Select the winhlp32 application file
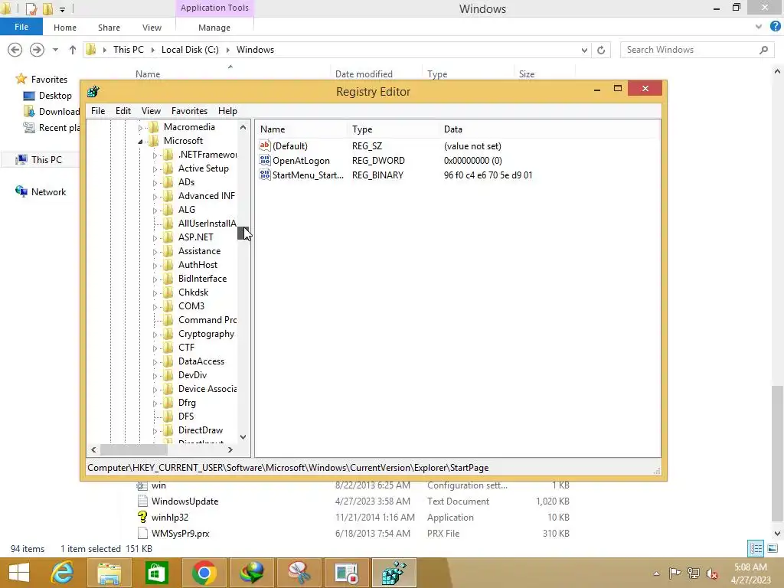784x588 pixels. pyautogui.click(x=170, y=517)
